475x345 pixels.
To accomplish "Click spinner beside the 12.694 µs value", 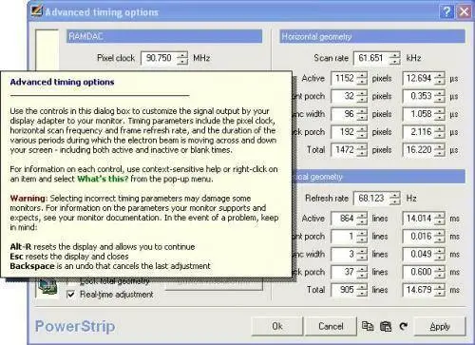I will pos(440,78).
